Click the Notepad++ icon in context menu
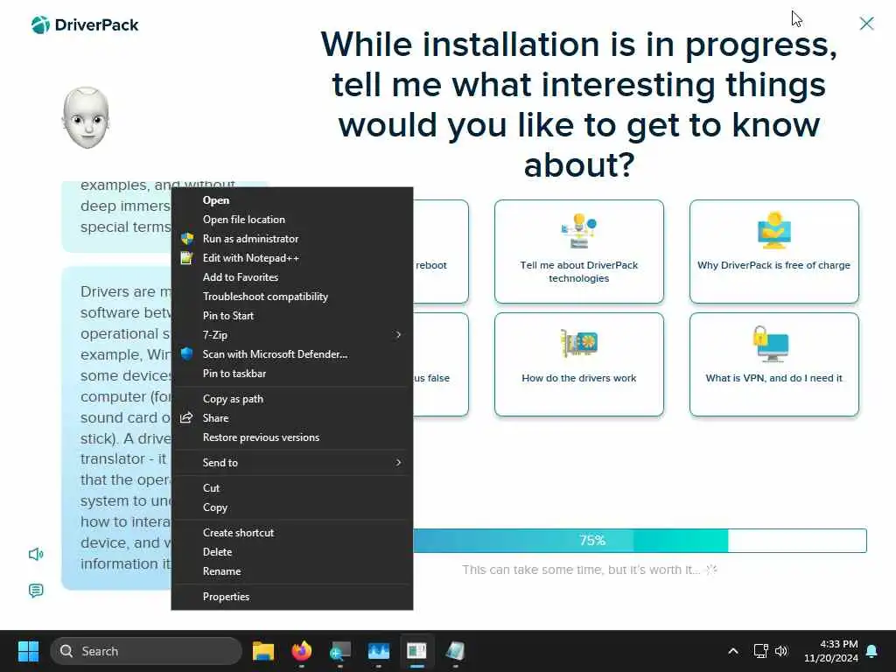This screenshot has height=672, width=896. point(186,258)
